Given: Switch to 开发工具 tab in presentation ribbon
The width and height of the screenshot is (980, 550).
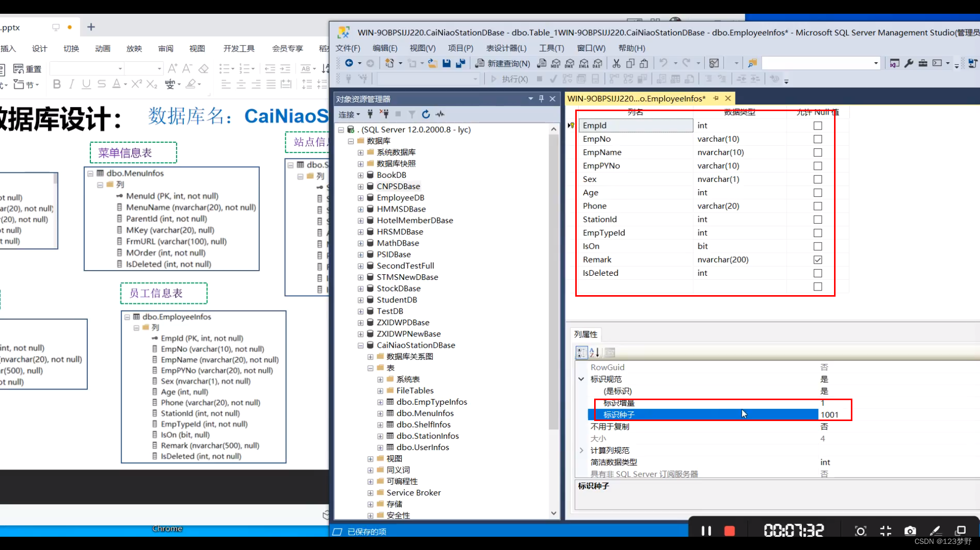Looking at the screenshot, I should [239, 48].
